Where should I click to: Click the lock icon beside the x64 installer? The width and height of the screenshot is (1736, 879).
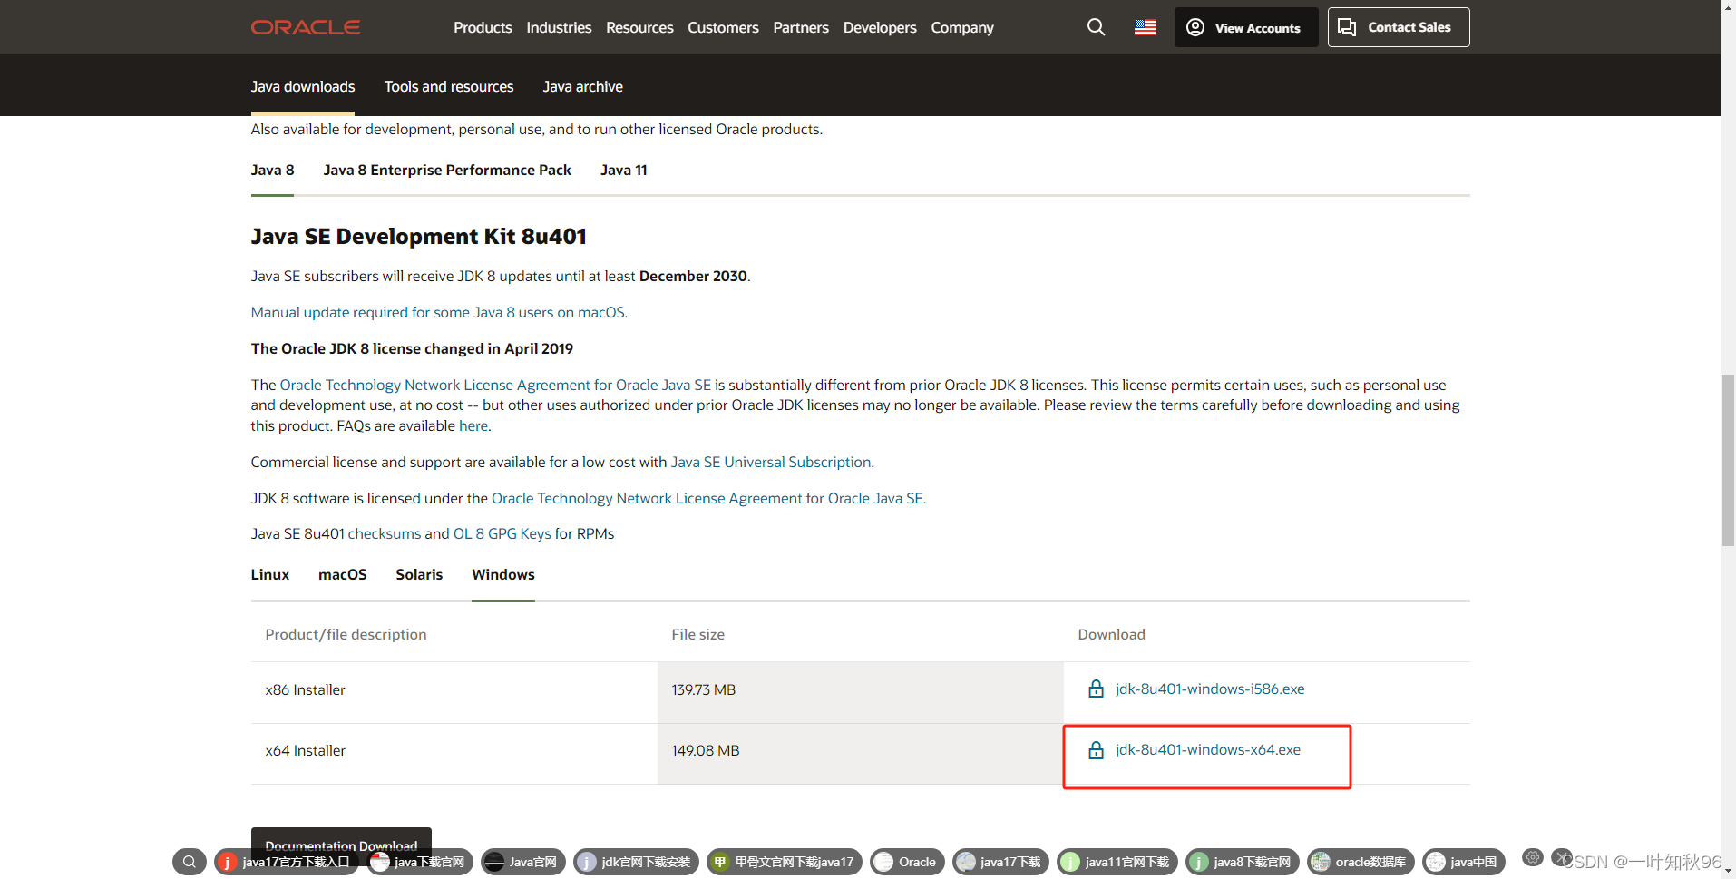click(x=1096, y=749)
